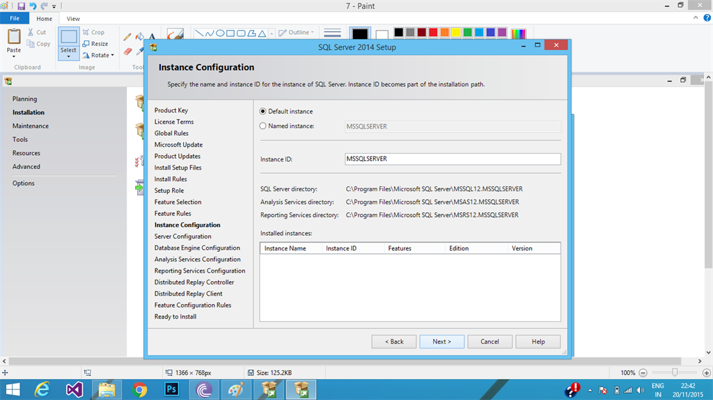Switch to the Home ribbon tab

coord(44,19)
